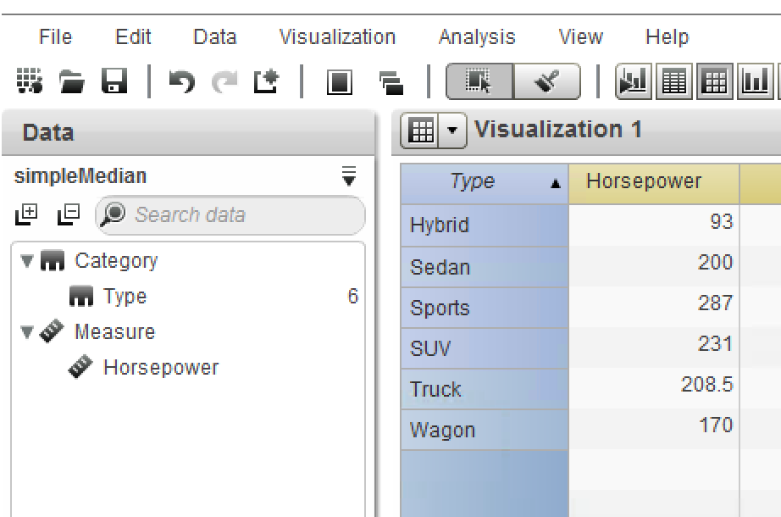Click the Type column header to sort
Viewport: 781px width, 517px height.
[x=485, y=183]
